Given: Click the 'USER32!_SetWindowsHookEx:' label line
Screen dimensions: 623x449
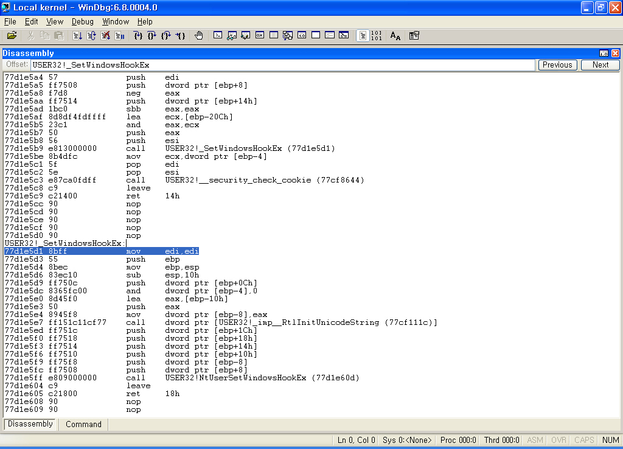Looking at the screenshot, I should coord(65,243).
